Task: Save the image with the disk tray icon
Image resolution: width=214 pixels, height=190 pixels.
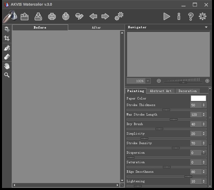Action: point(38,16)
